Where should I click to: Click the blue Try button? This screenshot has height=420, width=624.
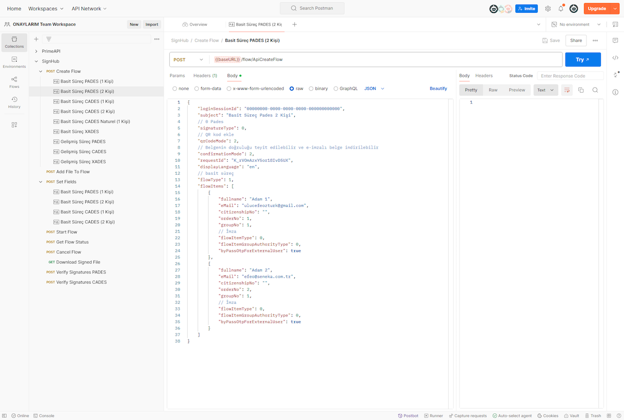582,60
